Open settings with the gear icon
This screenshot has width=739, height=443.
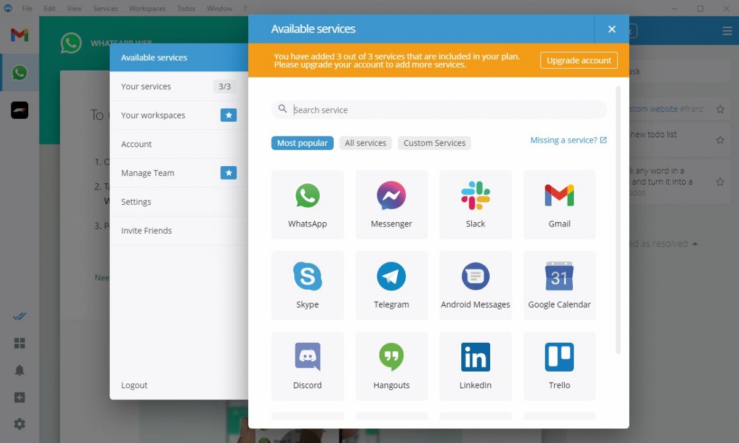[20, 424]
